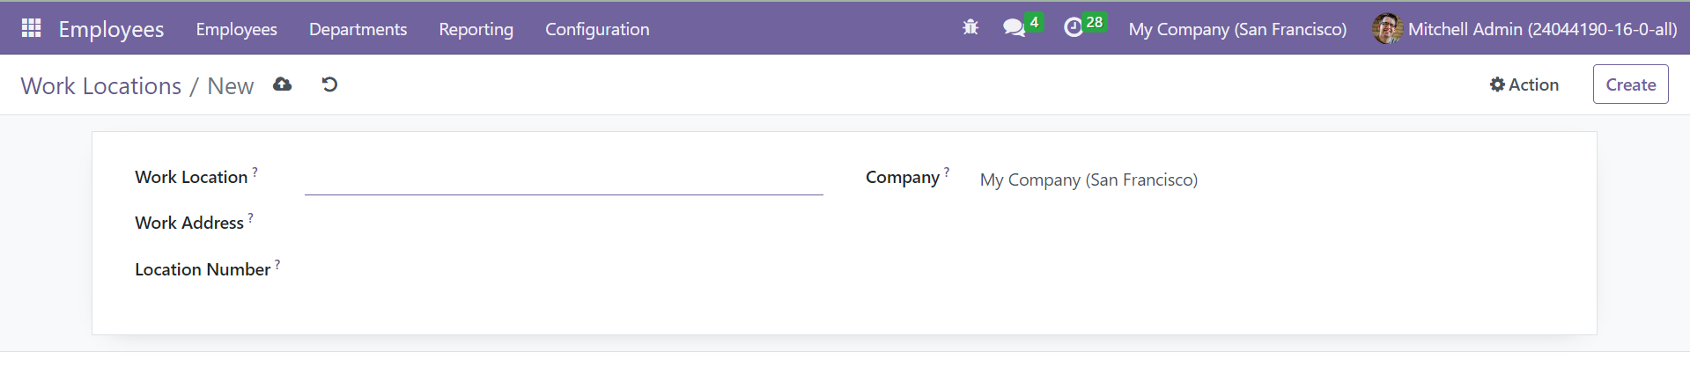This screenshot has width=1690, height=374.
Task: Go back to Work Locations breadcrumb
Action: [x=101, y=86]
